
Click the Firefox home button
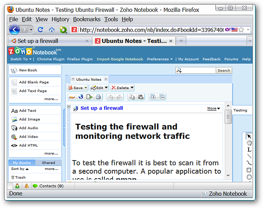tap(52, 30)
